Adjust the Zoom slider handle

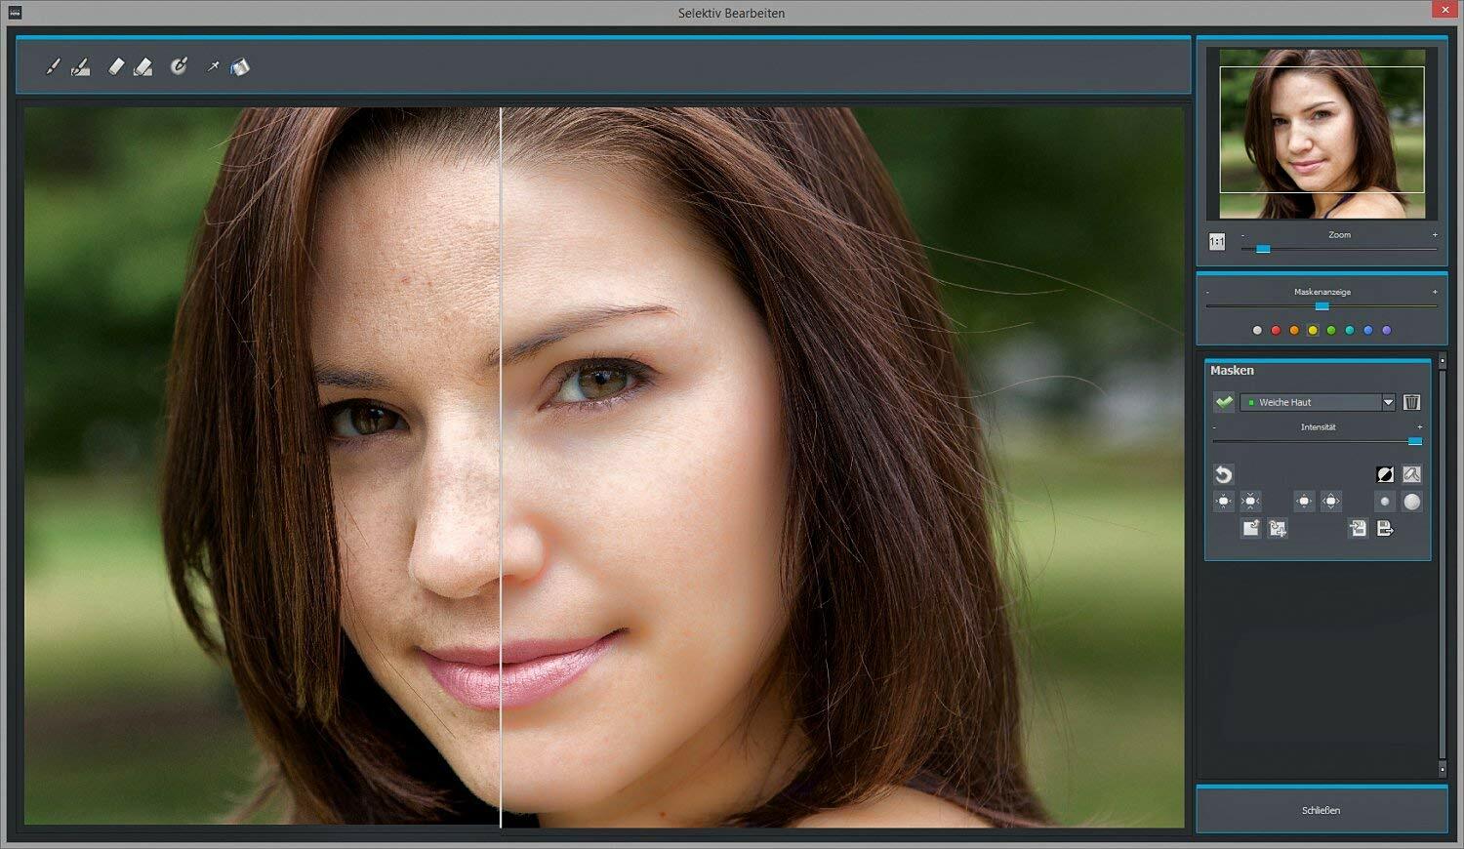point(1263,249)
